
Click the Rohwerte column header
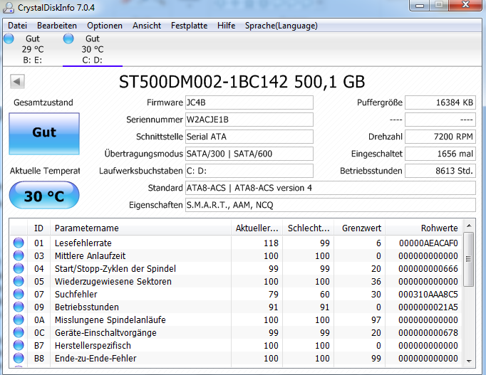[x=424, y=228]
